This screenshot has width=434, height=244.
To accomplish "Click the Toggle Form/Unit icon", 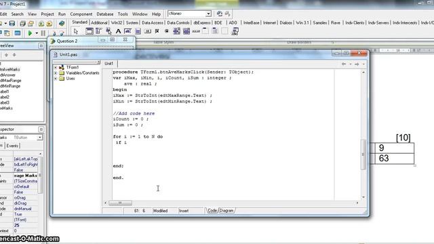I will (x=7, y=33).
